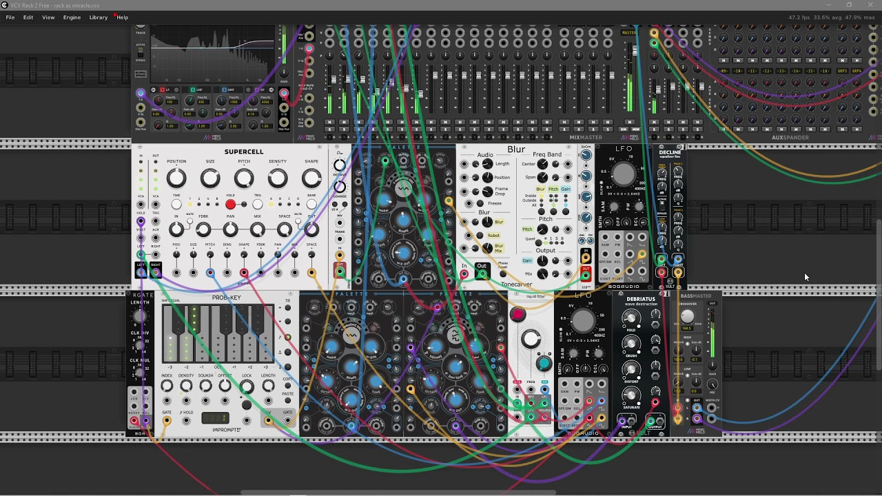Click the Debriatus SATURATE knob
Image resolution: width=882 pixels, height=496 pixels.
click(630, 394)
